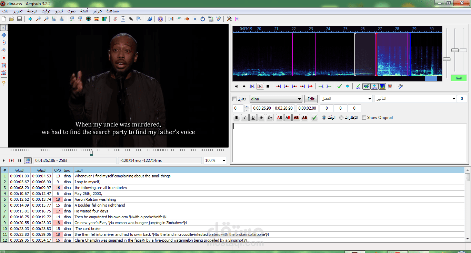Toggle karaoke mode microphone icon
The height and width of the screenshot is (253, 471).
coord(400,86)
